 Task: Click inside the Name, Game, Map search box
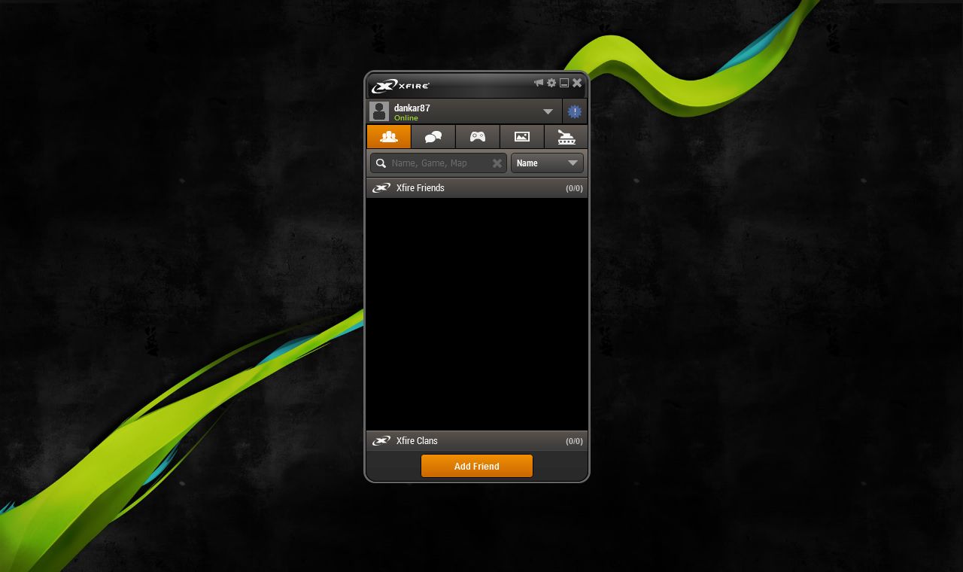[x=436, y=163]
